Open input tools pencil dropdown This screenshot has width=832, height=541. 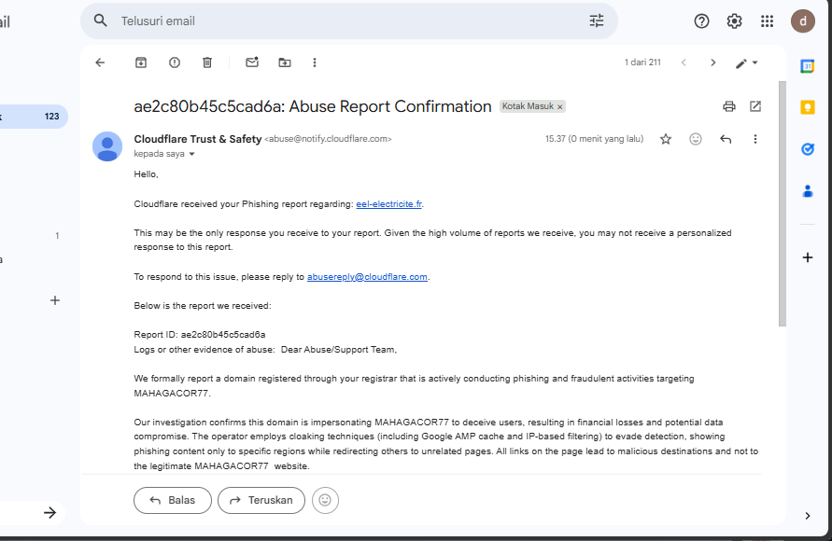pos(747,63)
